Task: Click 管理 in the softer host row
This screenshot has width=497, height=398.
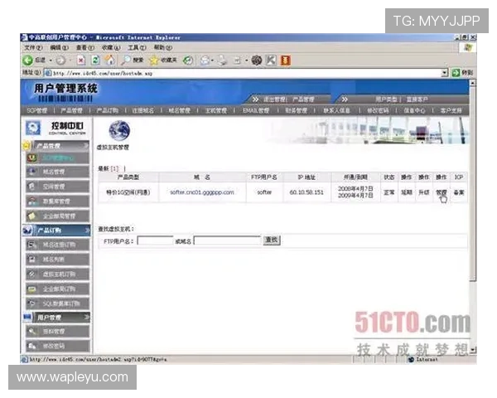Action: 441,192
